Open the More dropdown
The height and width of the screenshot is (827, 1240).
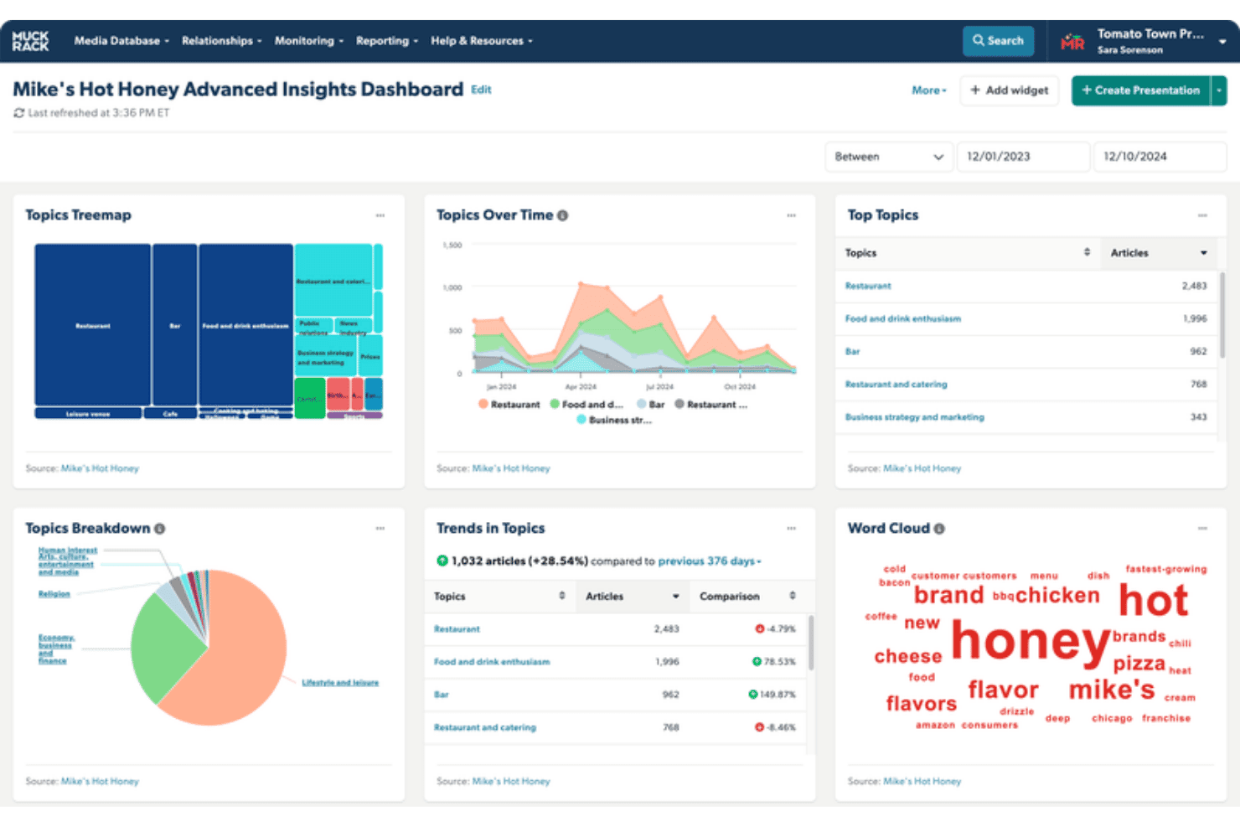(929, 90)
